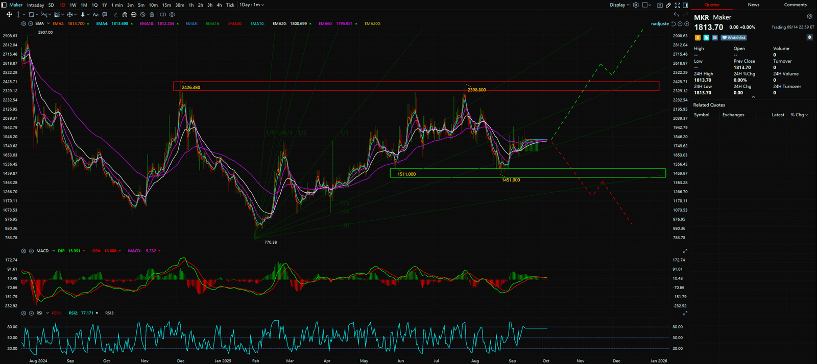Click the price alert bell icon
This screenshot has width=817, height=364.
pos(809,38)
